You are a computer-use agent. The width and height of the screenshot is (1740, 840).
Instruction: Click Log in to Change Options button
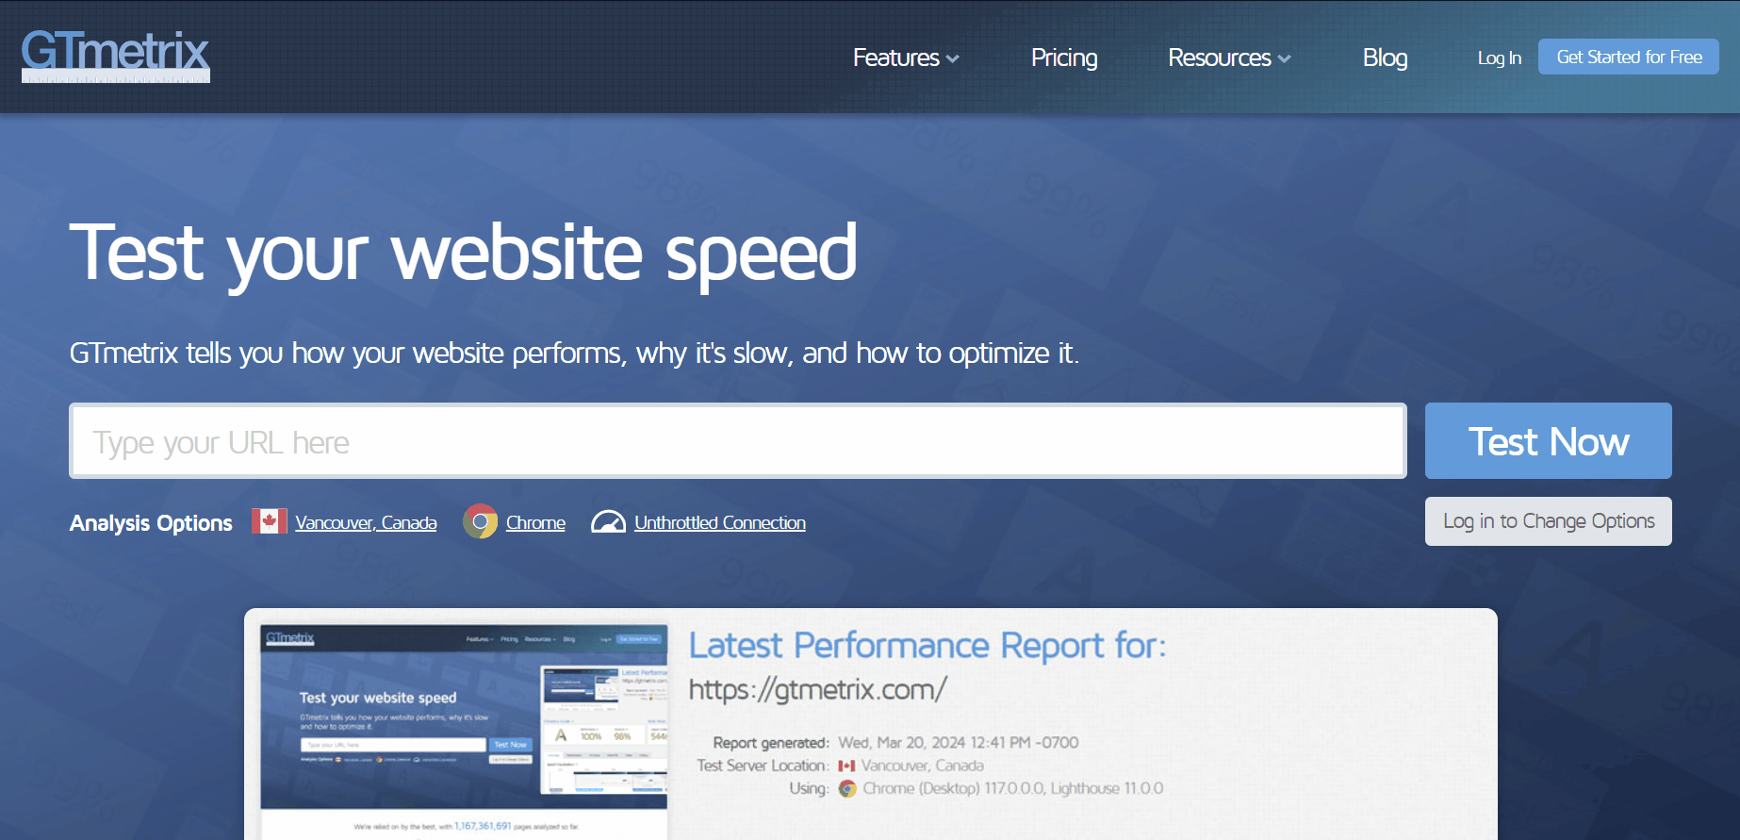(x=1548, y=521)
